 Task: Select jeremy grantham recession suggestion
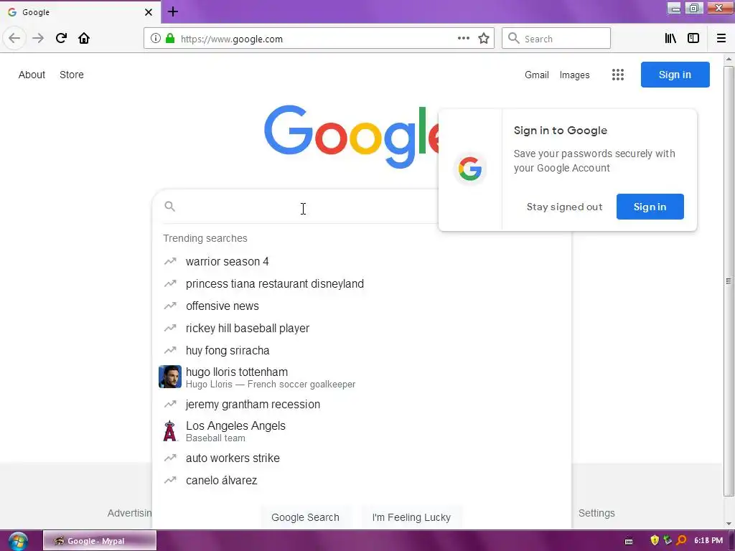tap(362, 405)
